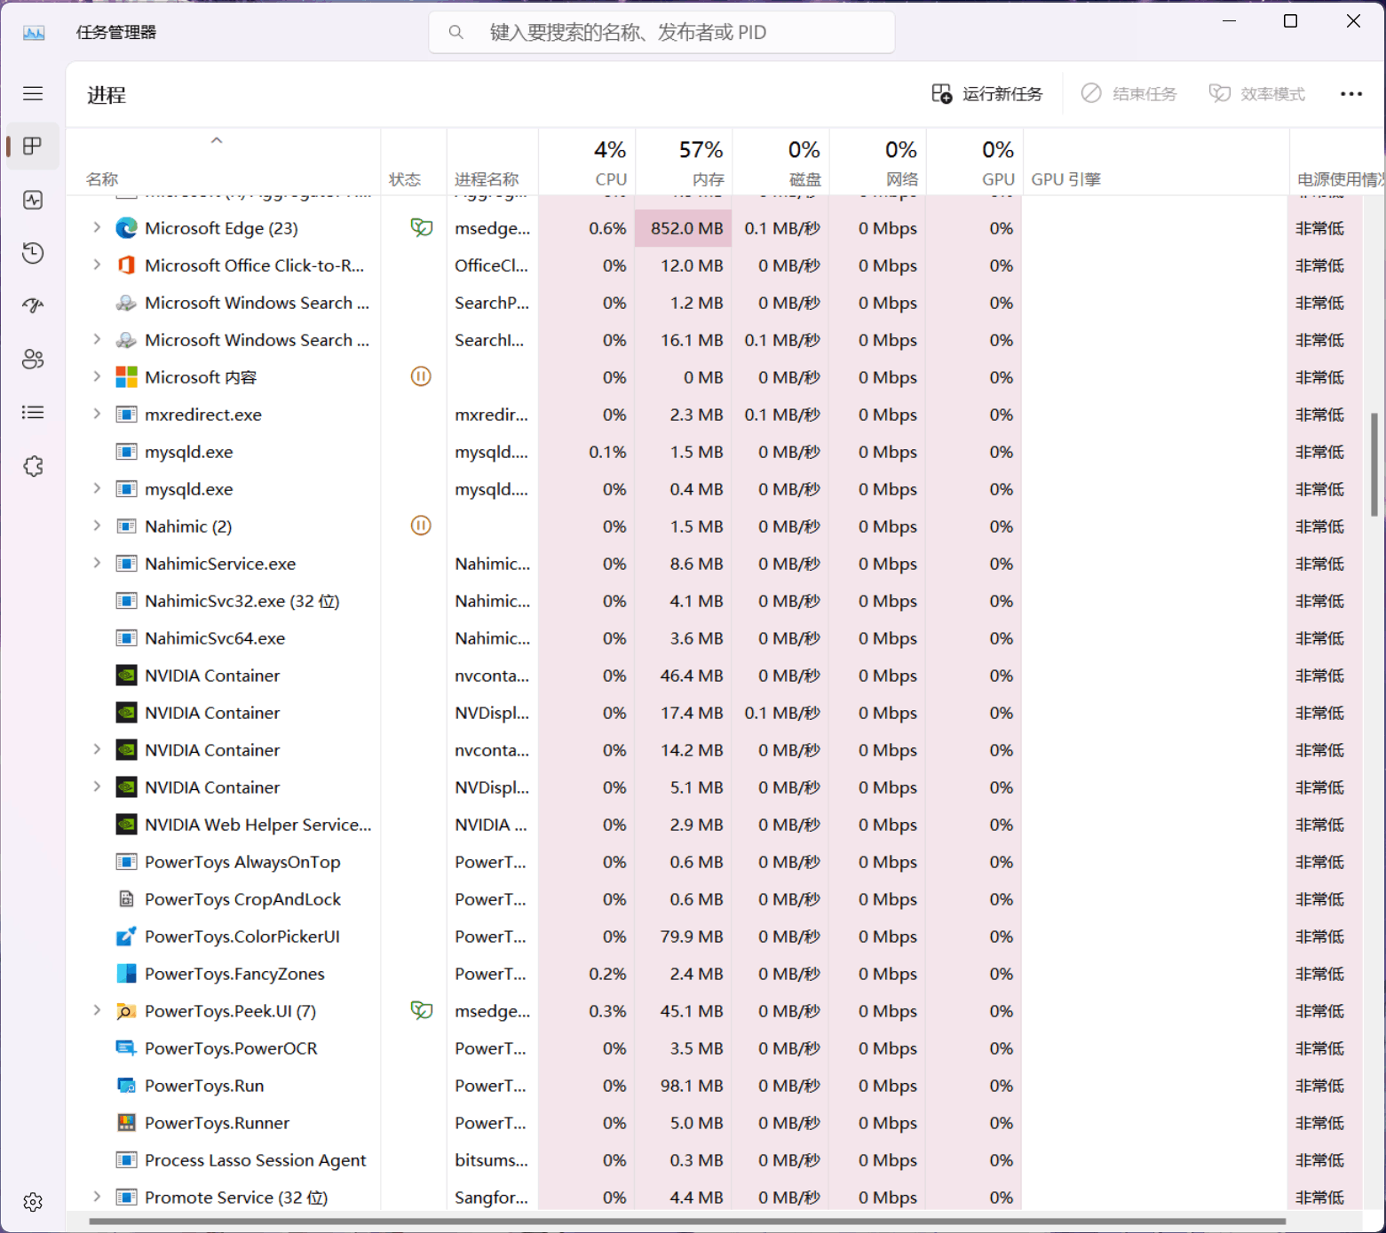Click the PowerToys.FancyZones icon
Screen dimensions: 1386x1233
[126, 974]
